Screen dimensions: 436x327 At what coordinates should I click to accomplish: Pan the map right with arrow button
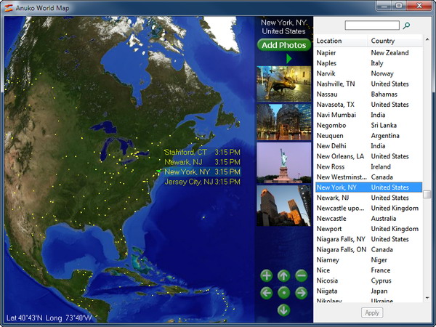coord(301,293)
